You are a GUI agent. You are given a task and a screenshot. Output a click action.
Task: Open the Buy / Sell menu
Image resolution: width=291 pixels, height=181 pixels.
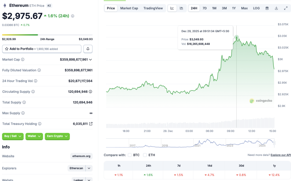(x=13, y=136)
